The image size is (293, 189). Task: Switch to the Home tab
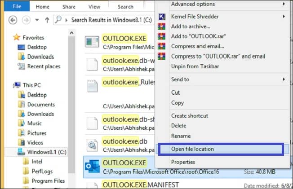coord(43,7)
